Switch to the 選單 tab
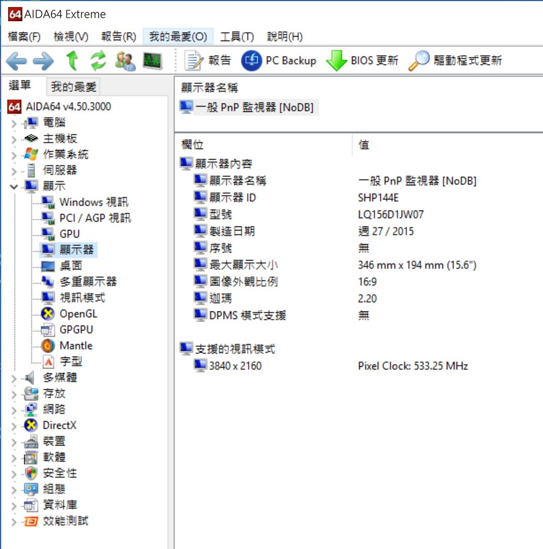The image size is (543, 549). (x=20, y=86)
